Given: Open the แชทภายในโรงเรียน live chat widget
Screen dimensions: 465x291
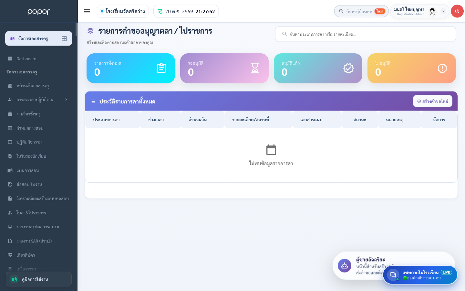Looking at the screenshot, I should [420, 275].
